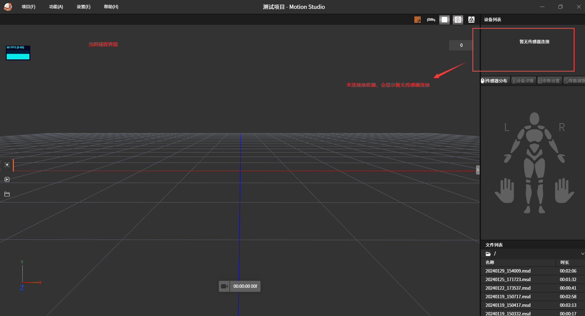Click the crosshair center-view icon
Image resolution: width=585 pixels, height=316 pixels.
point(7,165)
